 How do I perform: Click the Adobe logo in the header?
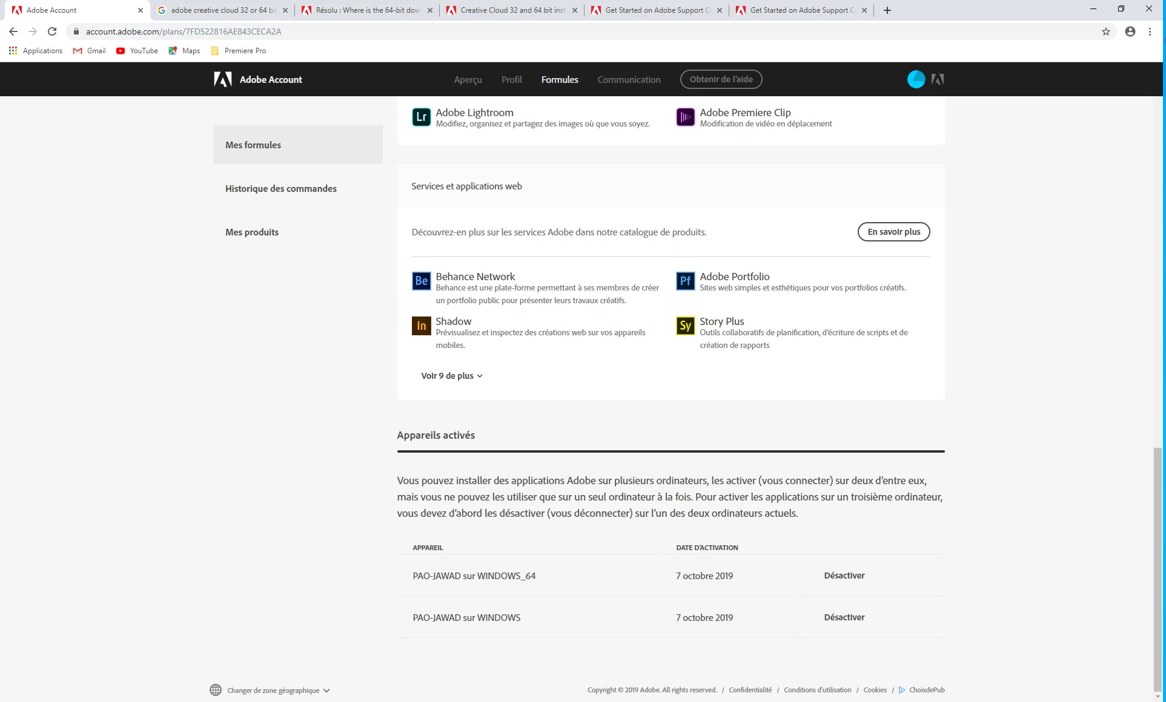tap(223, 79)
